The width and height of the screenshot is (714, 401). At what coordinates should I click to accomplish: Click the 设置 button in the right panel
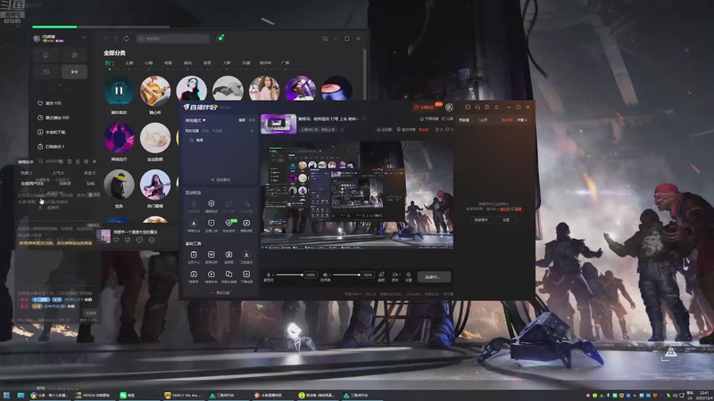[x=506, y=219]
